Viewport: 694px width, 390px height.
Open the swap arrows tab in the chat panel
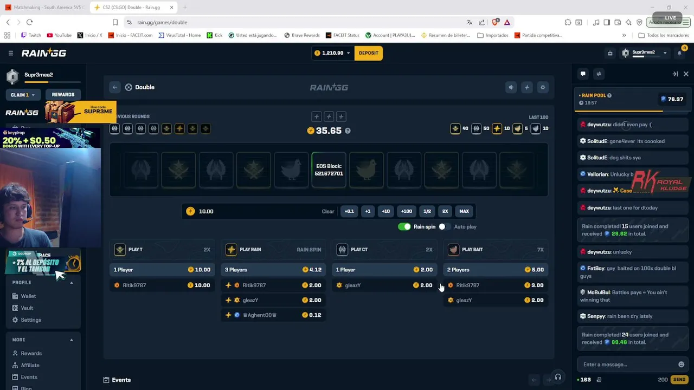point(599,74)
